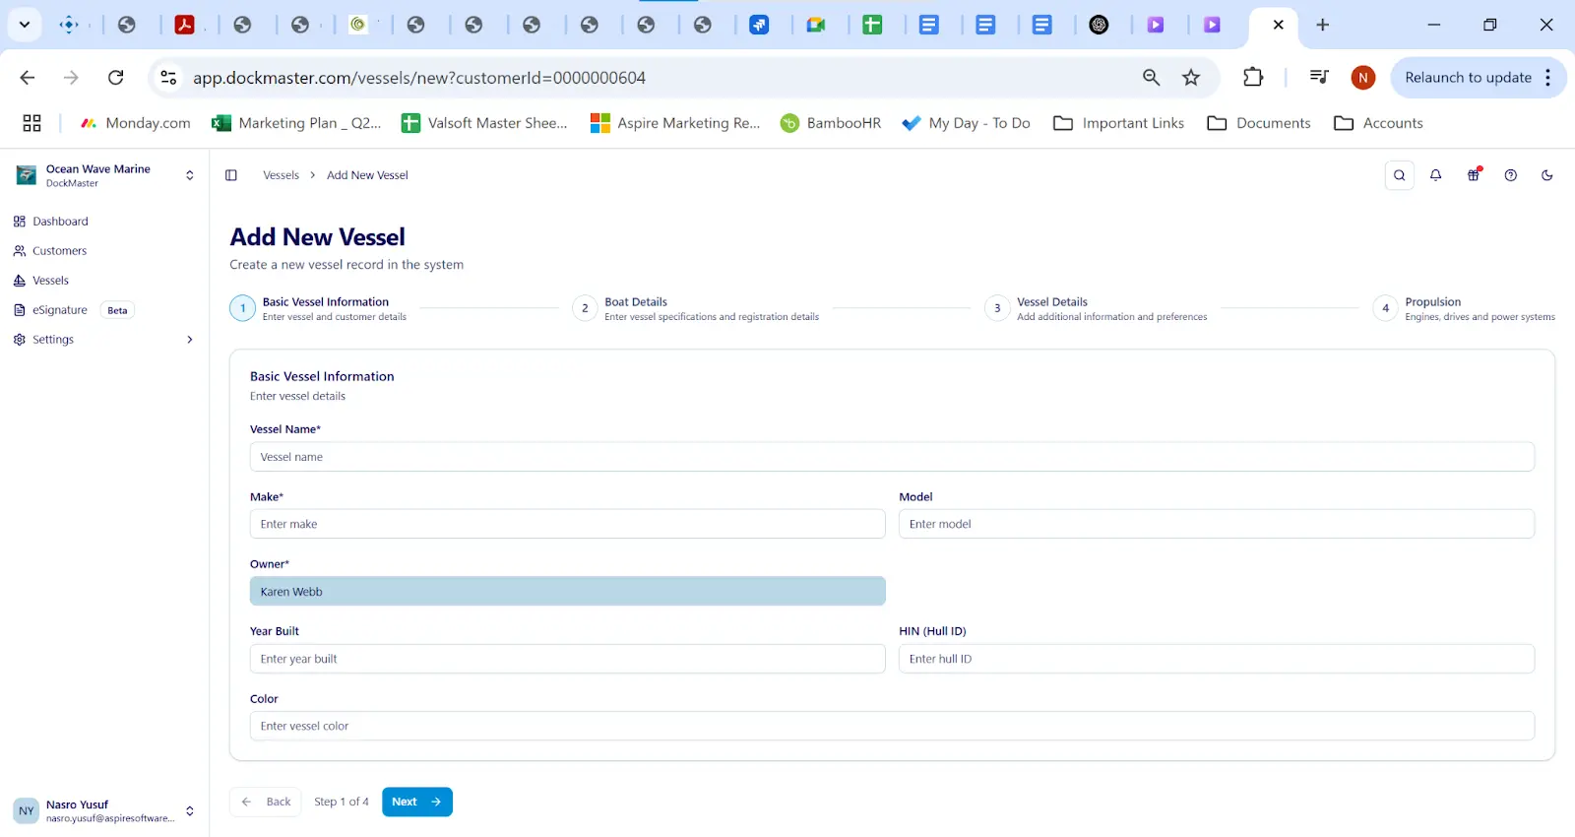Open the notifications bell
The height and width of the screenshot is (837, 1575).
(1436, 175)
